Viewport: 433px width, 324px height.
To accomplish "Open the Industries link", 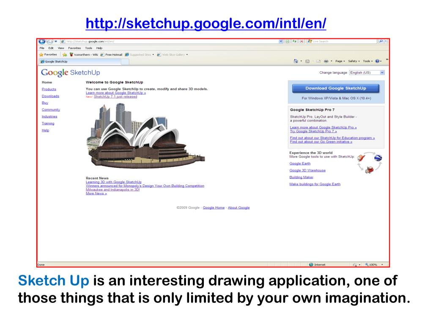I will click(x=49, y=116).
